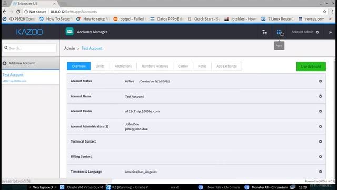Switch to the Numbers Features tab
Viewport: 337px width, 190px height.
pos(155,66)
